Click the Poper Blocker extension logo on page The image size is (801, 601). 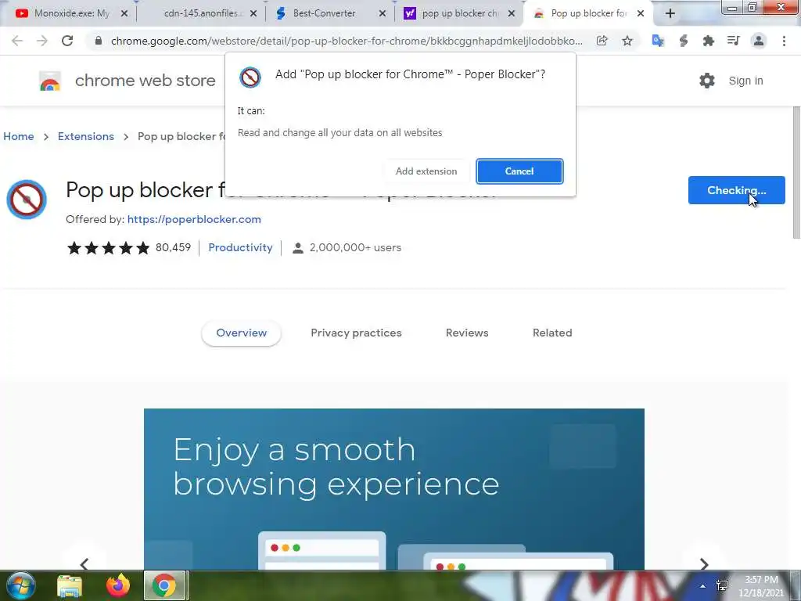pos(27,200)
